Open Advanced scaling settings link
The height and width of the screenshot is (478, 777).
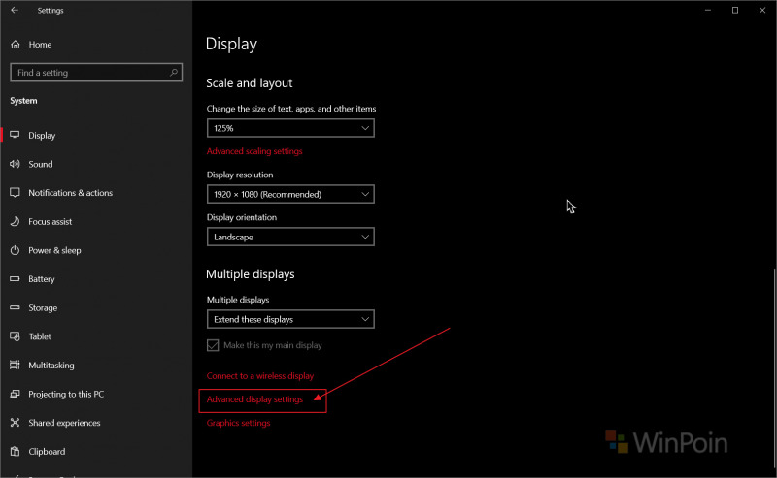[254, 151]
